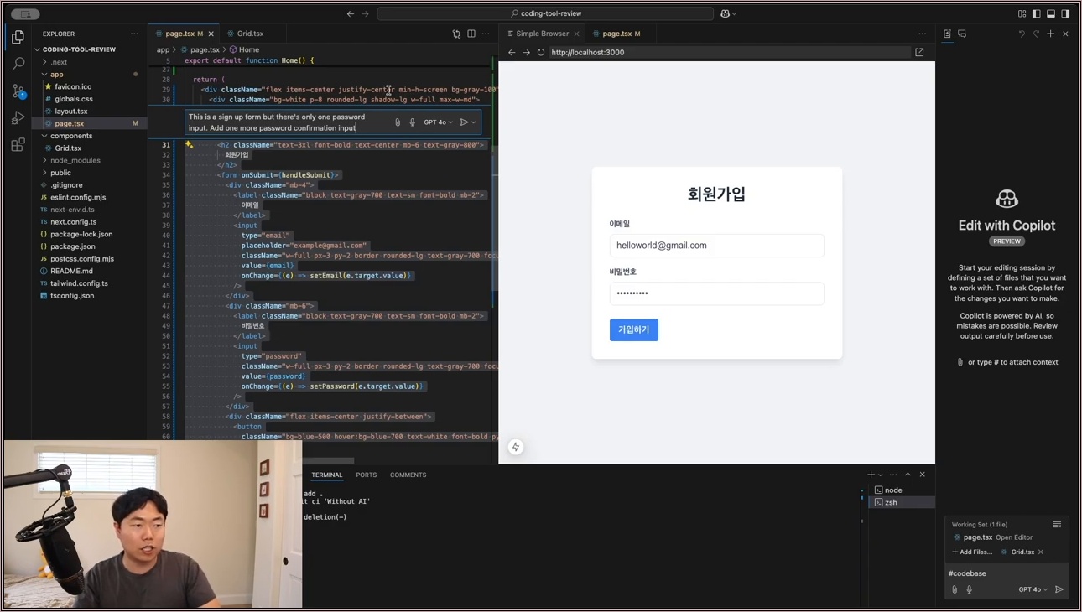The height and width of the screenshot is (612, 1082).
Task: Attach context in Copilot Edits paperclip
Action: 955,589
